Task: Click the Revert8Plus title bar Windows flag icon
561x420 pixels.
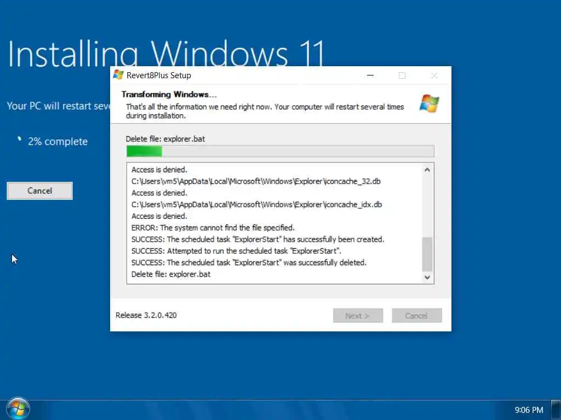Action: 118,75
